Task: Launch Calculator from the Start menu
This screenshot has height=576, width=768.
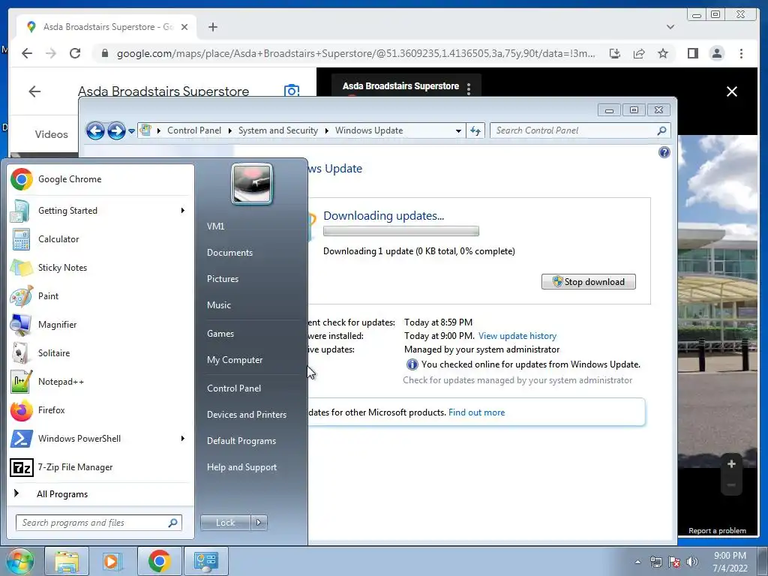Action: 100,239
